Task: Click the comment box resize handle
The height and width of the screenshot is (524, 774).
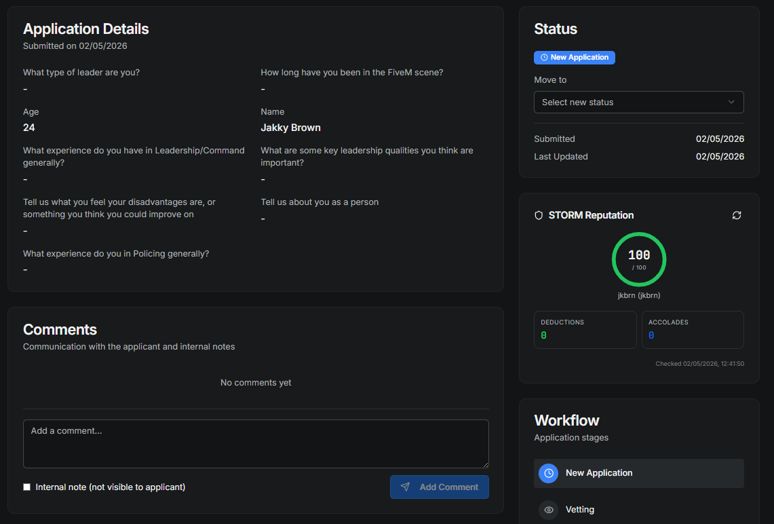Action: point(486,465)
